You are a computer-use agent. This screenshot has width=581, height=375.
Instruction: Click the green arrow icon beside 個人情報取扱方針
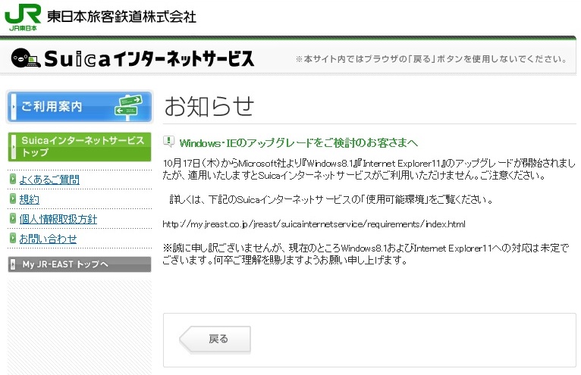[13, 218]
